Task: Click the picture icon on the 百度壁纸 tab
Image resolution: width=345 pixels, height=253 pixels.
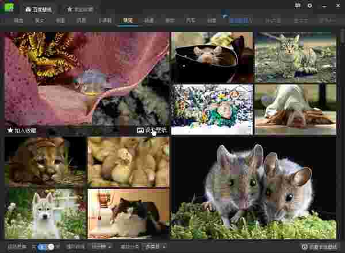Action: (29, 10)
